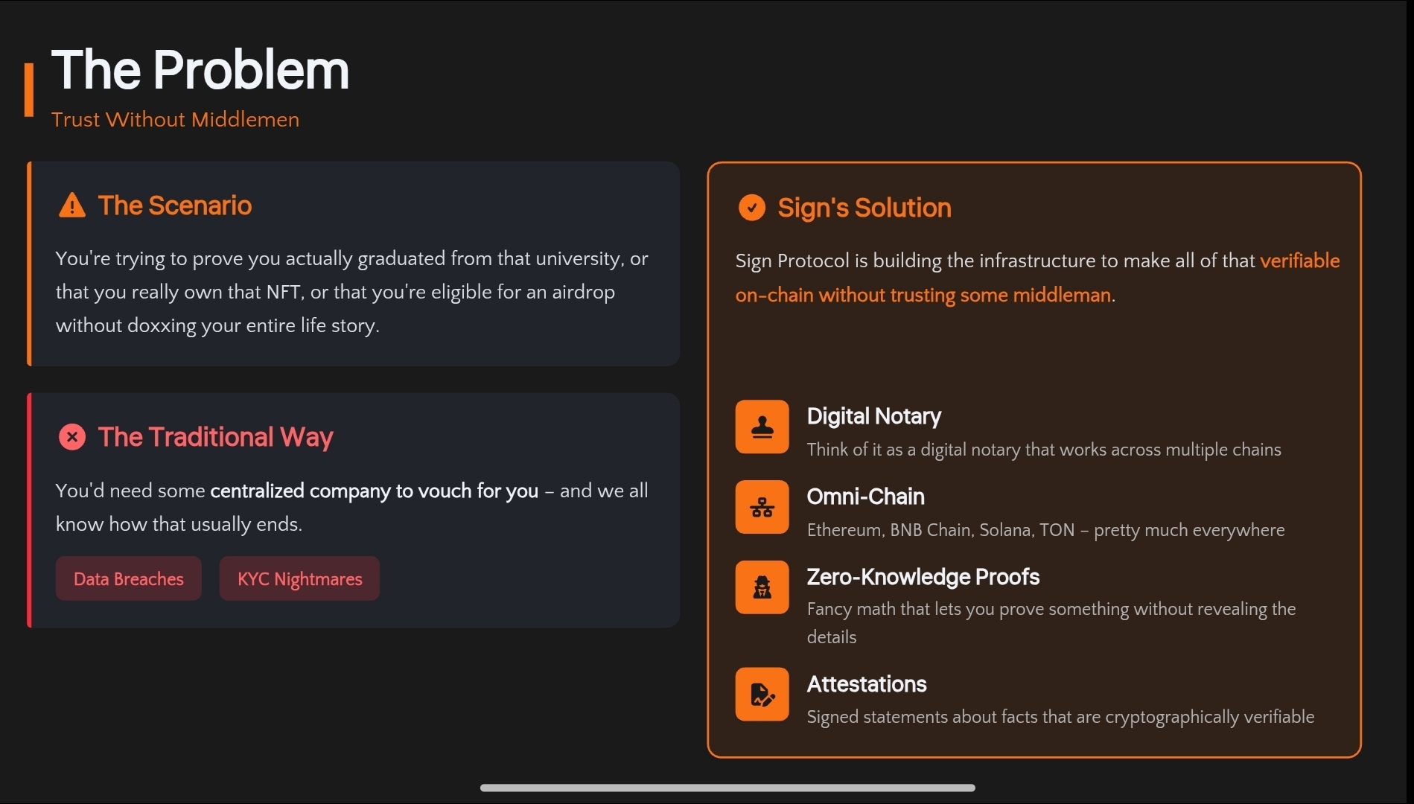The width and height of the screenshot is (1414, 804).
Task: Click the Sign's Solution heading
Action: click(864, 208)
